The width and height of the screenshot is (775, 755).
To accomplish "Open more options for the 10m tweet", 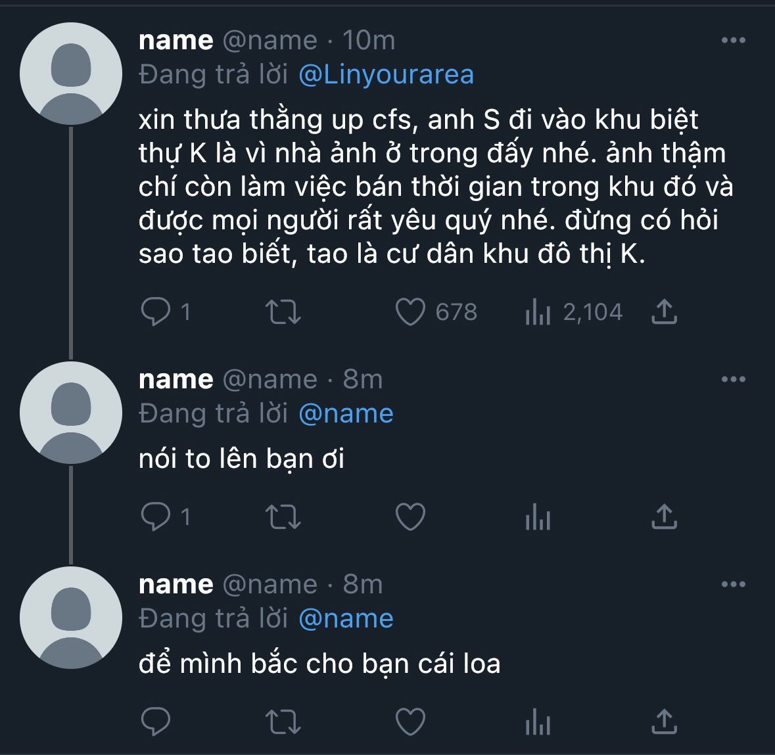I will [733, 41].
